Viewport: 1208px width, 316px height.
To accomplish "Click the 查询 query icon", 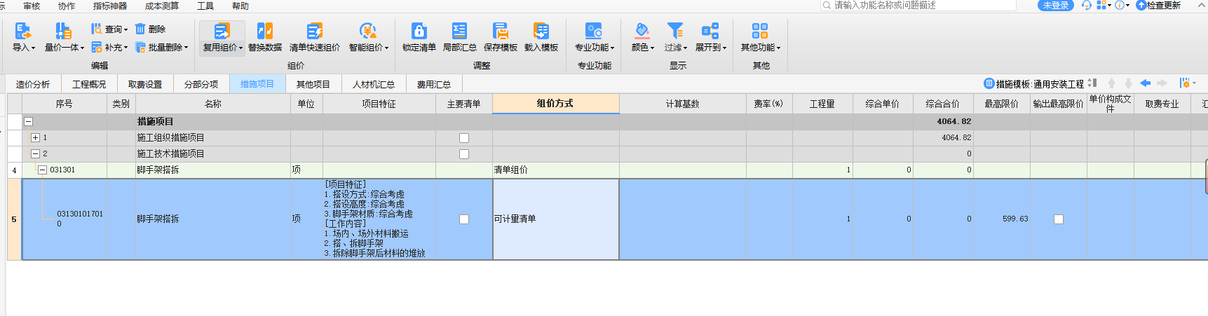I will pyautogui.click(x=96, y=29).
